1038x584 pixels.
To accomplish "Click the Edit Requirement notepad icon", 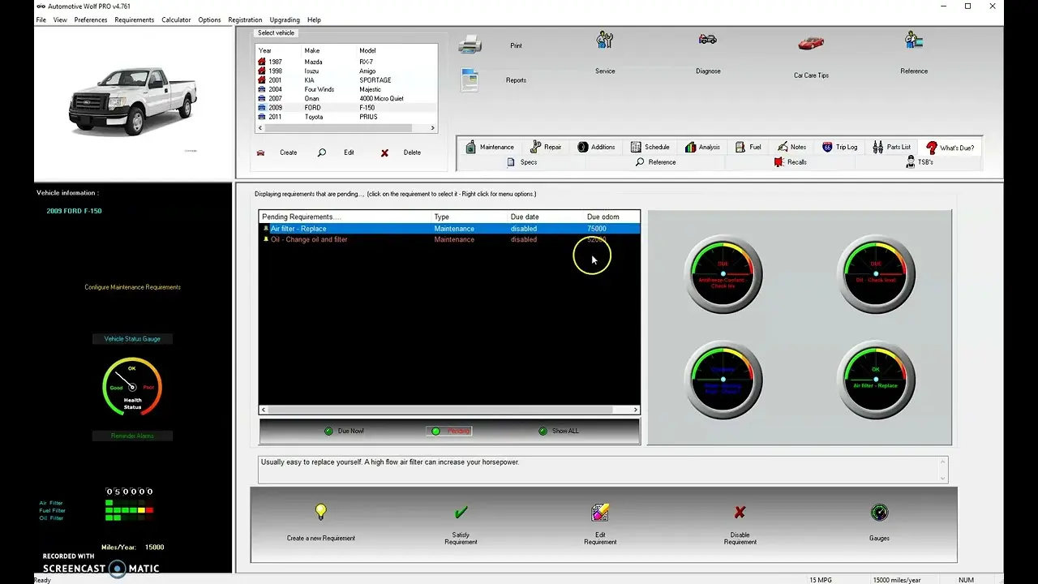I will (600, 512).
